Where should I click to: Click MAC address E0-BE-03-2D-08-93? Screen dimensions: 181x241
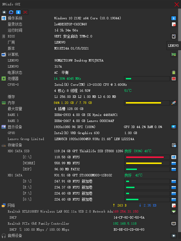tap(129, 230)
